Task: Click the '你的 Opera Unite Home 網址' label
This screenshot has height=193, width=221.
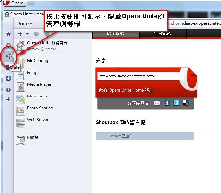Action: click(x=126, y=90)
